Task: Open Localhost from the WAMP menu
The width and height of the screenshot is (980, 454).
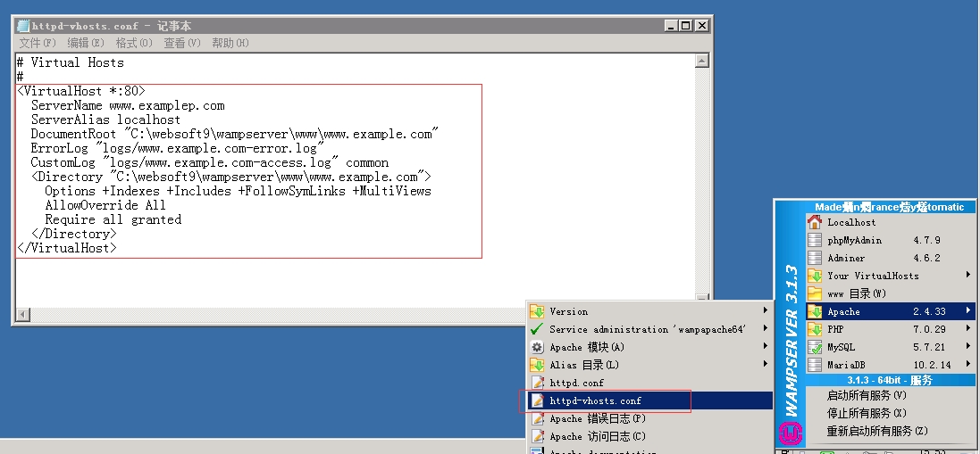Action: (891, 222)
